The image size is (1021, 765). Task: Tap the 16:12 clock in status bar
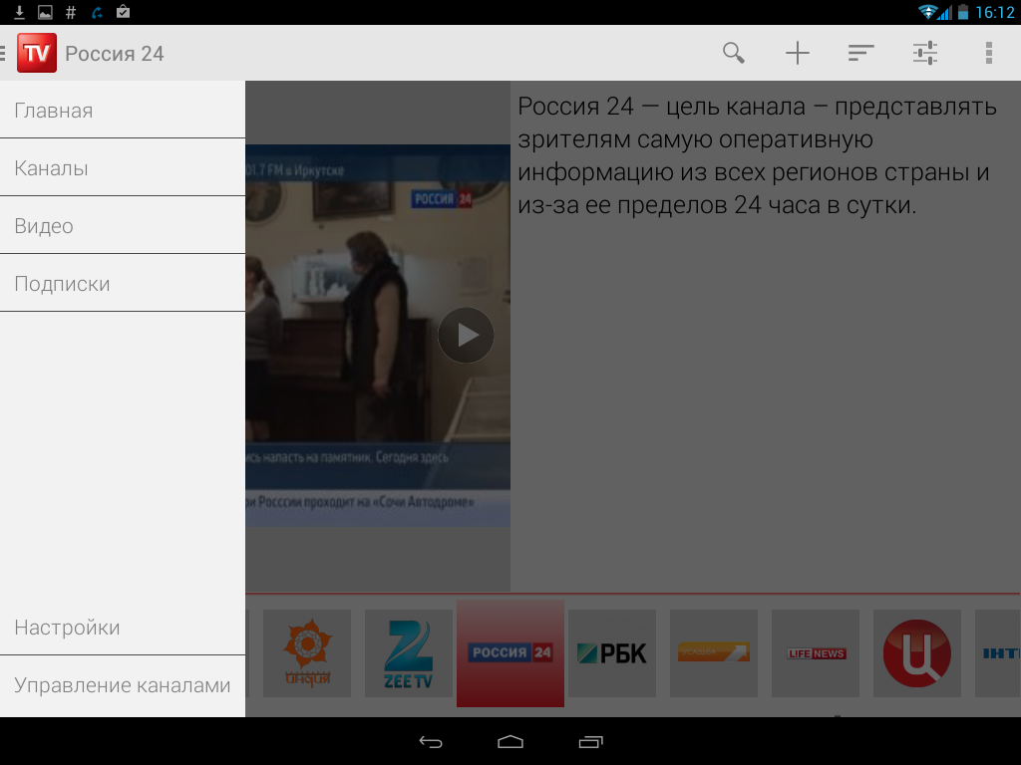coord(994,12)
